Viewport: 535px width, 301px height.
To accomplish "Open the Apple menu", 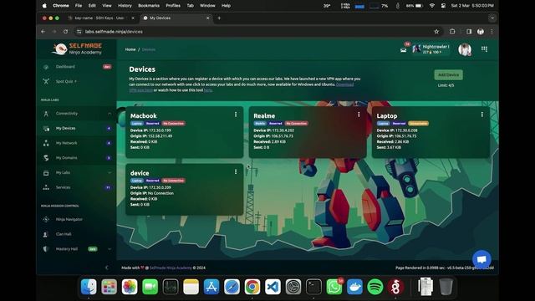I will 44,6.
